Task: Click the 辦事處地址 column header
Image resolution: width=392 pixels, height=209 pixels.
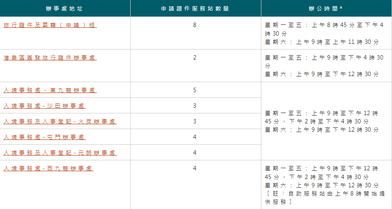Action: (x=65, y=8)
